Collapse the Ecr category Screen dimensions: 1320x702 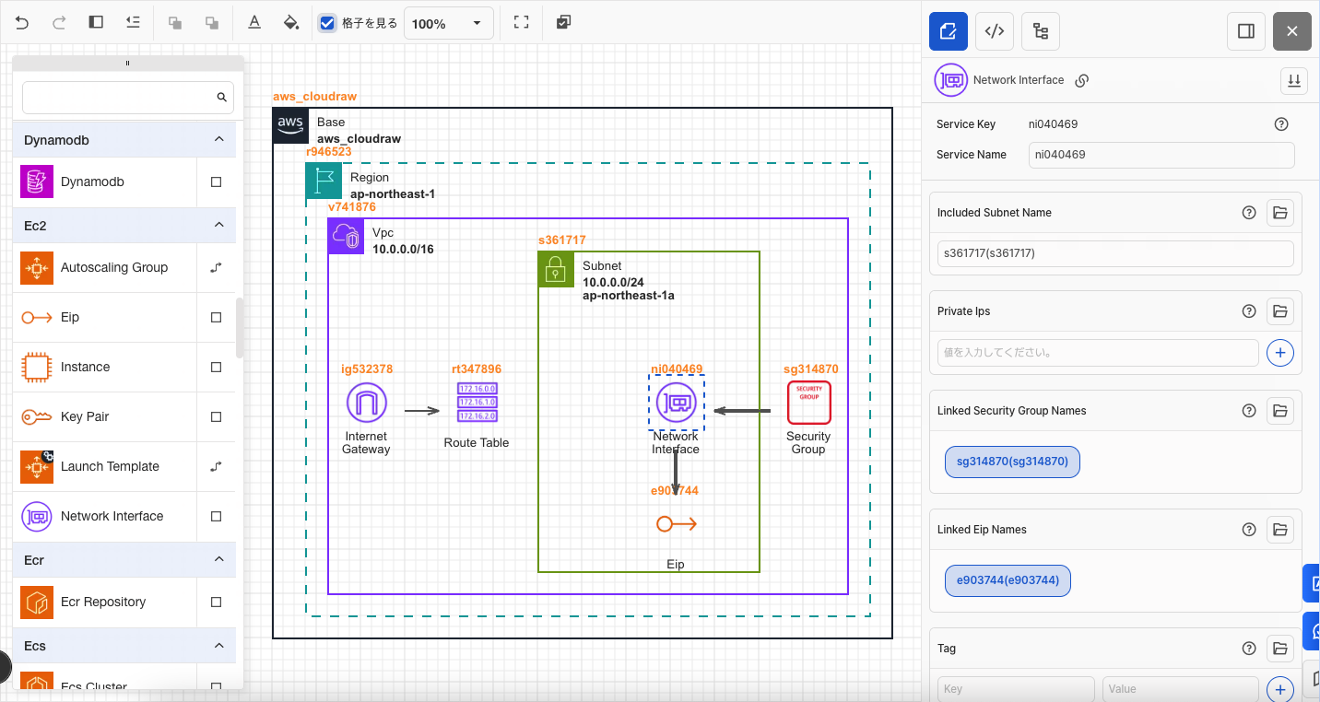click(x=219, y=559)
